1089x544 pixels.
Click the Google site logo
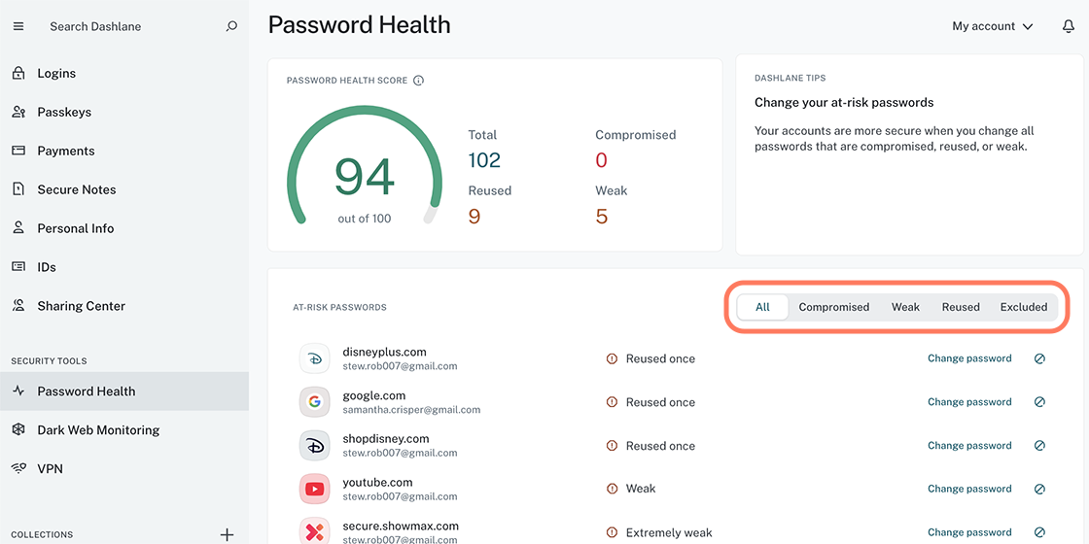(314, 402)
